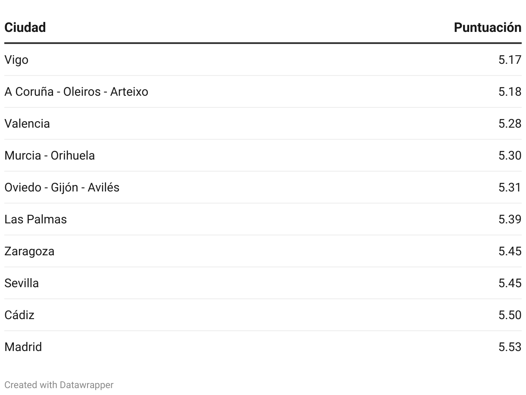Click the 5.30 score value

(510, 156)
